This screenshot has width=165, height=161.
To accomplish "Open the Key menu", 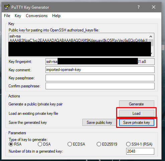I will 18,16.
